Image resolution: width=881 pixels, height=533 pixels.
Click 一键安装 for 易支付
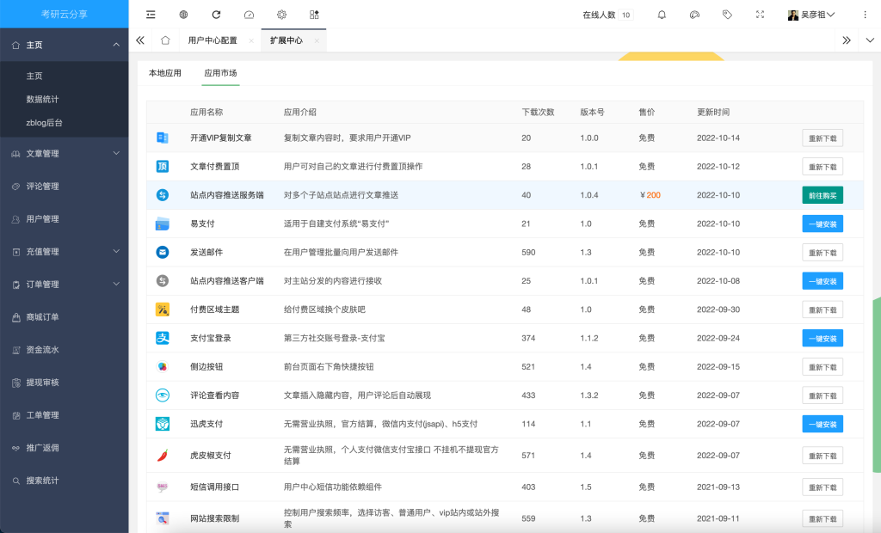pos(822,224)
